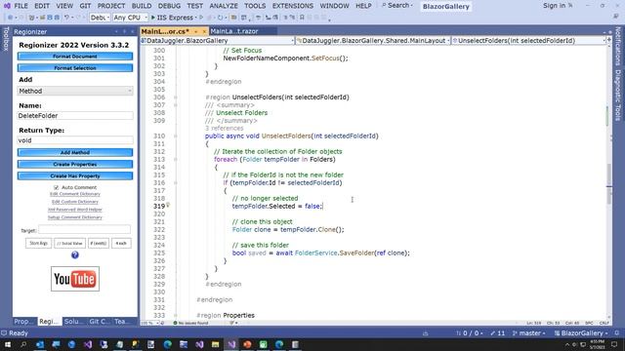Click the Format Selection button
The height and width of the screenshot is (351, 625).
click(x=75, y=68)
